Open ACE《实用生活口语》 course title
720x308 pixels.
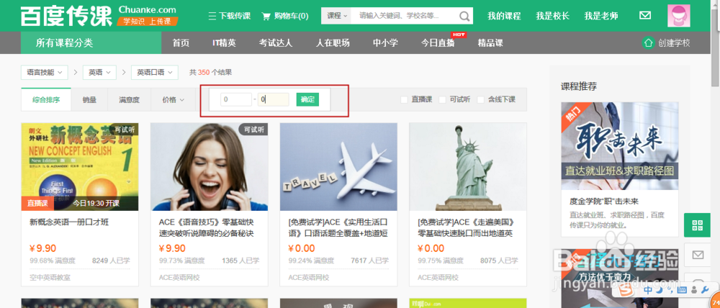(338, 228)
